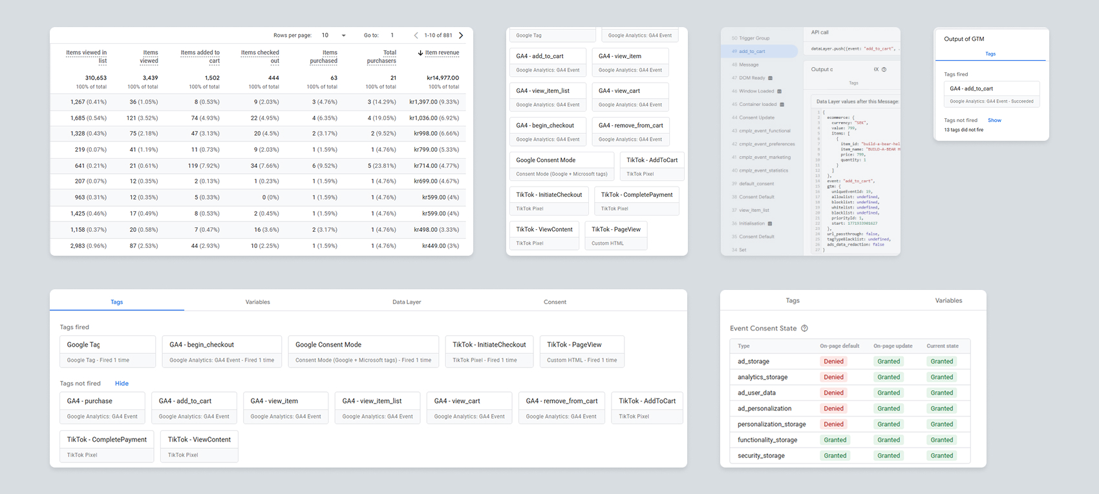Open the GA4 - purchase not-fired tag
Screen dimensions: 1099x494
(x=102, y=407)
